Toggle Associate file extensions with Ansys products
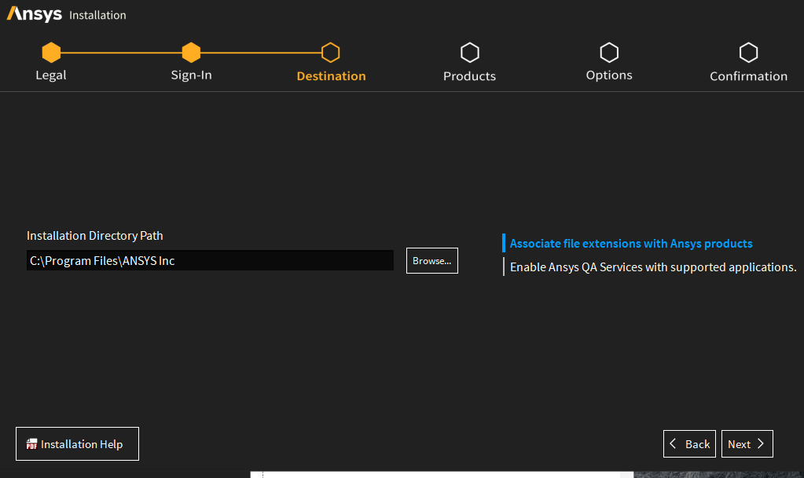 click(631, 244)
